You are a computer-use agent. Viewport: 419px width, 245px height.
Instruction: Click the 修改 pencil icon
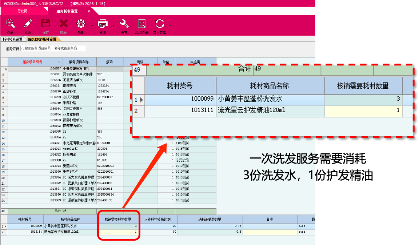point(28,24)
